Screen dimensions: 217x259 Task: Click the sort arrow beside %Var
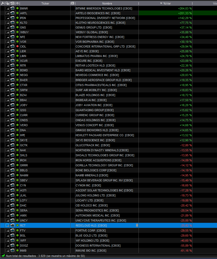coord(161,3)
